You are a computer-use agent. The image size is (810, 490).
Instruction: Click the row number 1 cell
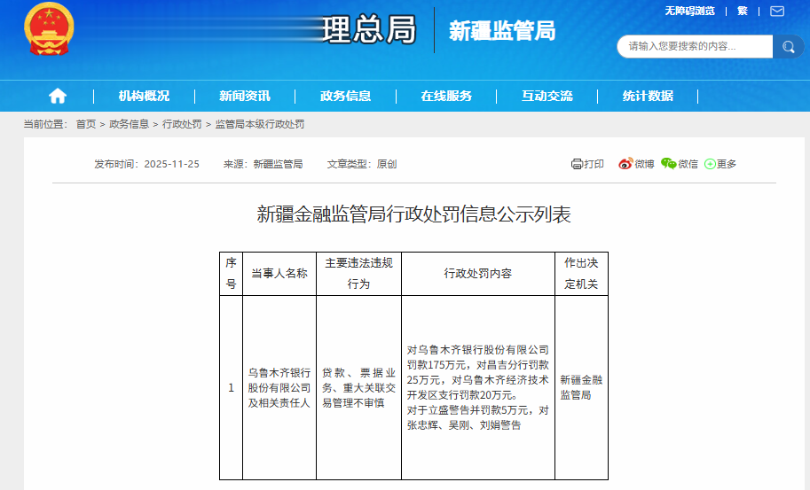tap(231, 388)
